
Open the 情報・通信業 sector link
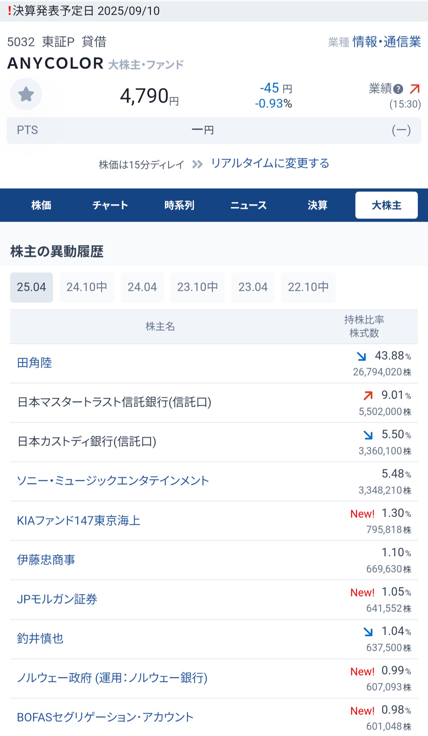[x=387, y=42]
